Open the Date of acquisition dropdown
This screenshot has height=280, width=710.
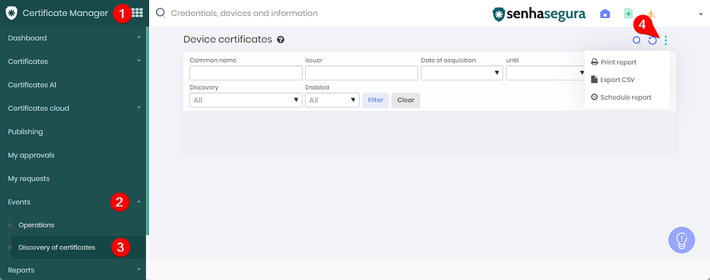462,73
